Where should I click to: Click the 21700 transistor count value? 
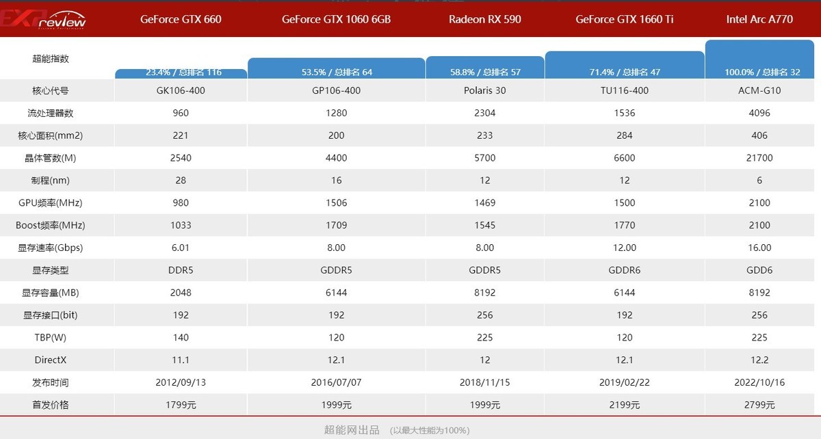pos(759,158)
